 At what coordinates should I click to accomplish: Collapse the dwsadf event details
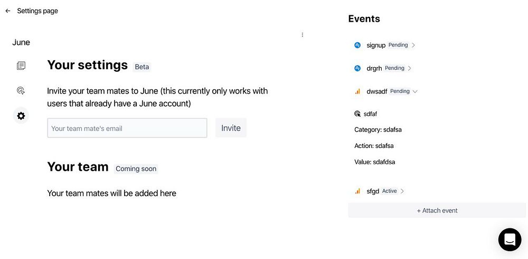click(415, 91)
